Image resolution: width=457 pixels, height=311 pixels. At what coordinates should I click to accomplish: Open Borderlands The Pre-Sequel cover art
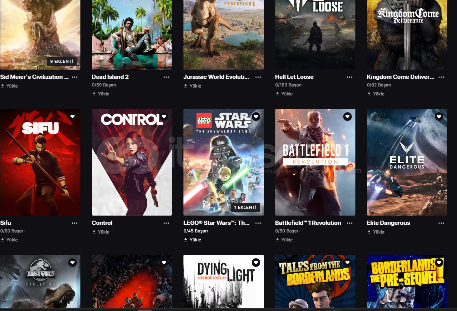pyautogui.click(x=407, y=282)
